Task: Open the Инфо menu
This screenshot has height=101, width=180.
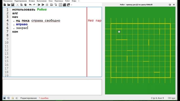Action: point(74,1)
